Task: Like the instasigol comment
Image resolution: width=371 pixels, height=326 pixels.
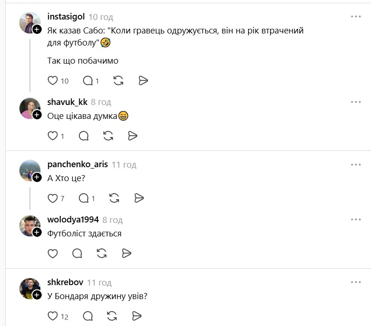Action: coord(53,80)
